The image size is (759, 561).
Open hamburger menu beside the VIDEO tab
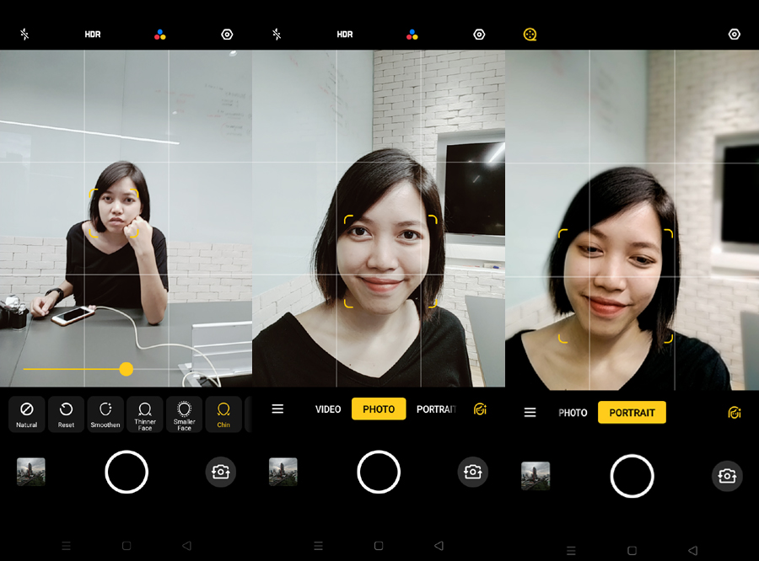[x=277, y=409]
